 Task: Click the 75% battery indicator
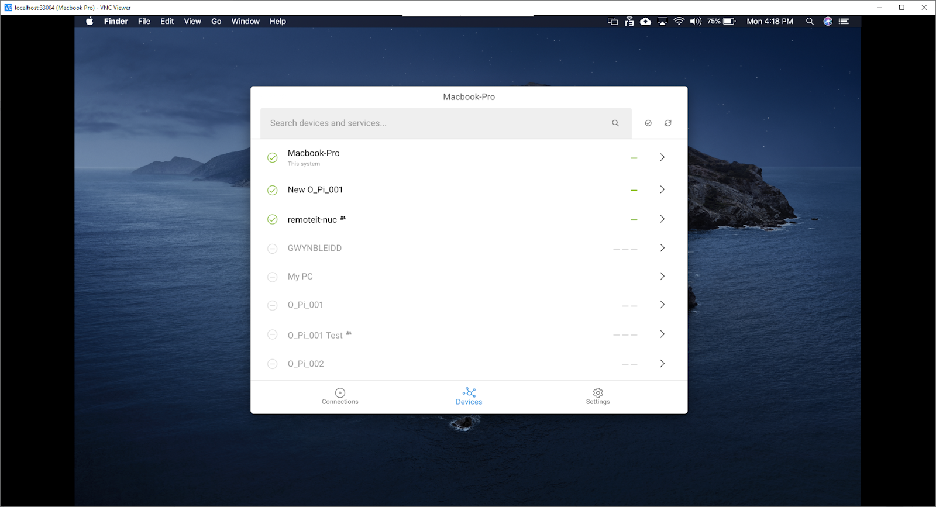[x=721, y=22]
